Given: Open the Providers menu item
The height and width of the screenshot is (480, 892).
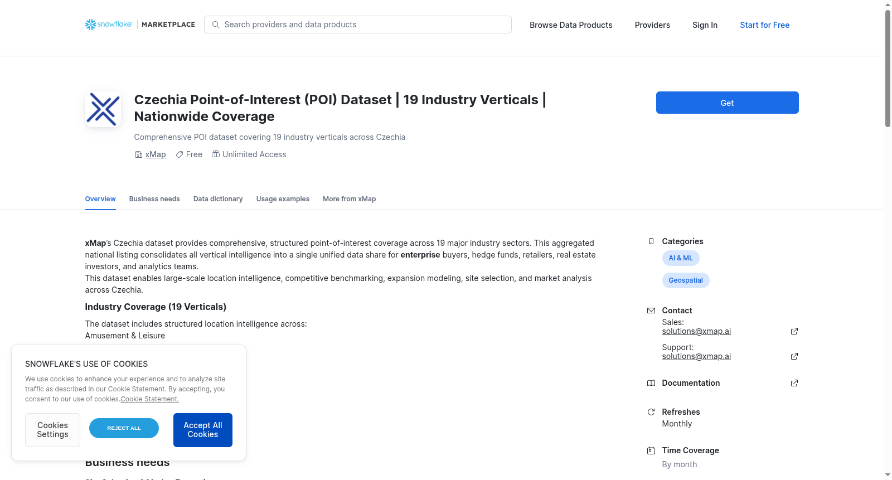Looking at the screenshot, I should [652, 25].
